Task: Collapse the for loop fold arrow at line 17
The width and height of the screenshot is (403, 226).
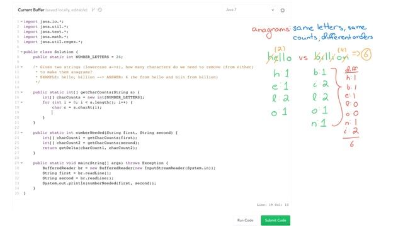Action: [x=21, y=102]
